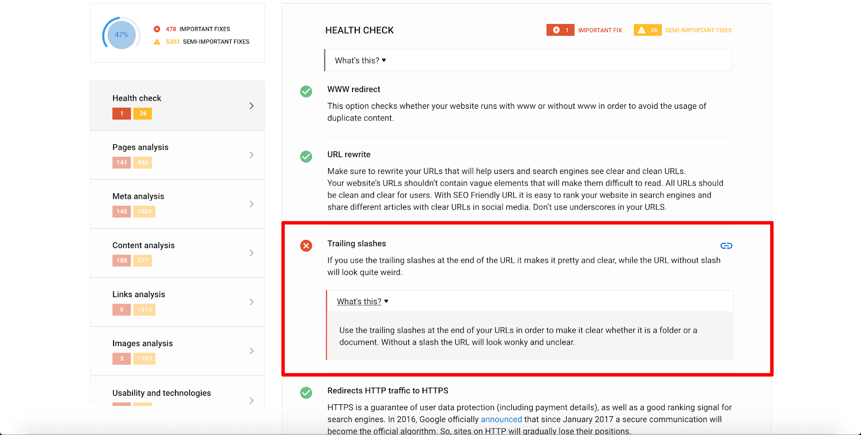The image size is (861, 435).
Task: Click the Redirects HTTP traffic to HTTPS title
Action: 388,391
